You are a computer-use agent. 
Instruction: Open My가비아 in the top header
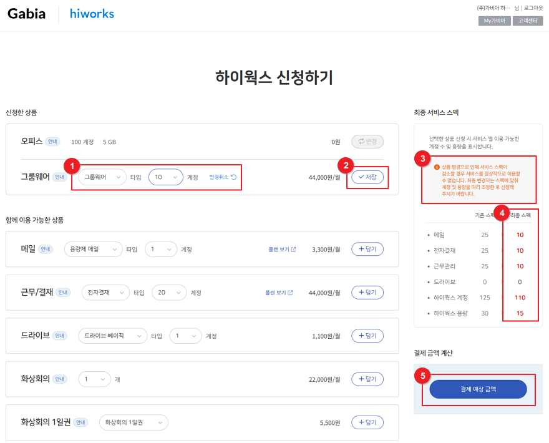coord(494,21)
